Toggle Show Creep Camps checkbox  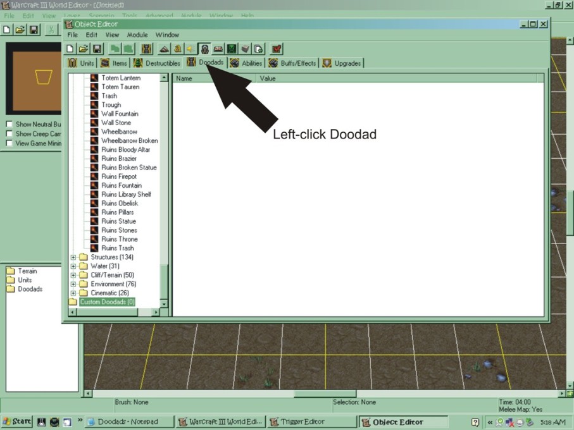point(9,133)
